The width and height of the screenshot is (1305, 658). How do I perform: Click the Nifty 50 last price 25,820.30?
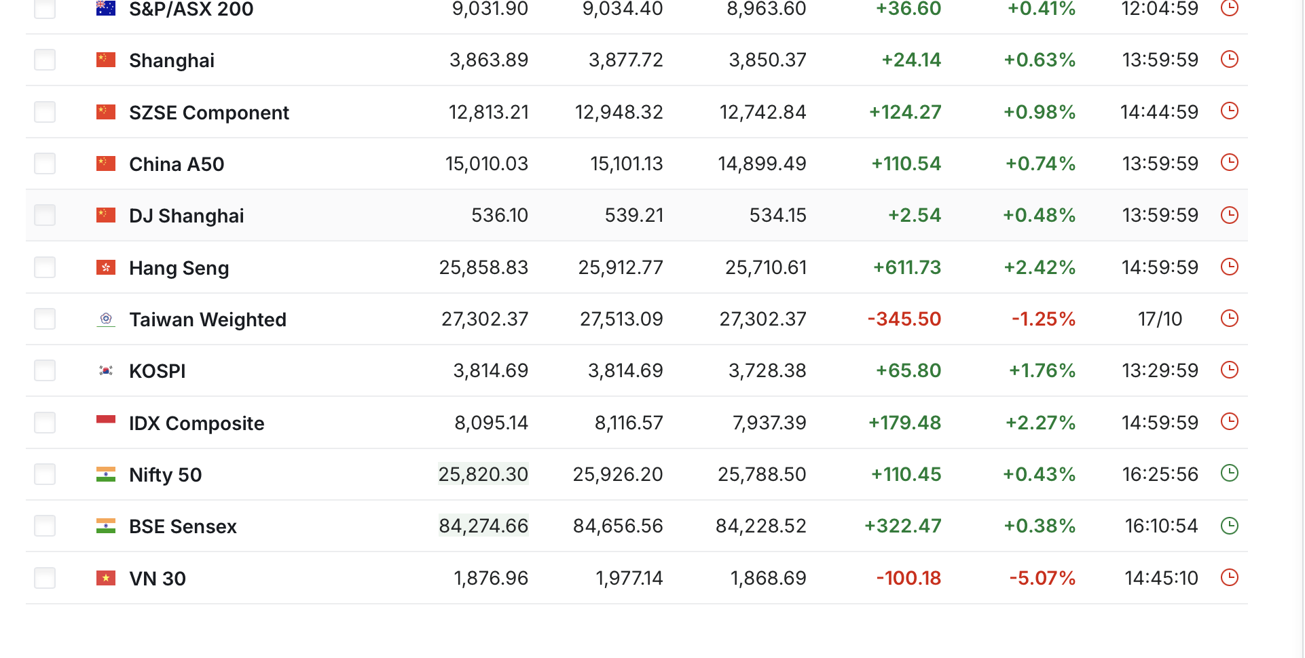click(x=483, y=474)
